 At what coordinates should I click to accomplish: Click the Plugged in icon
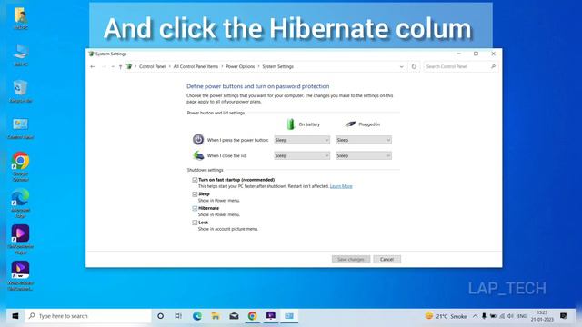(x=350, y=124)
